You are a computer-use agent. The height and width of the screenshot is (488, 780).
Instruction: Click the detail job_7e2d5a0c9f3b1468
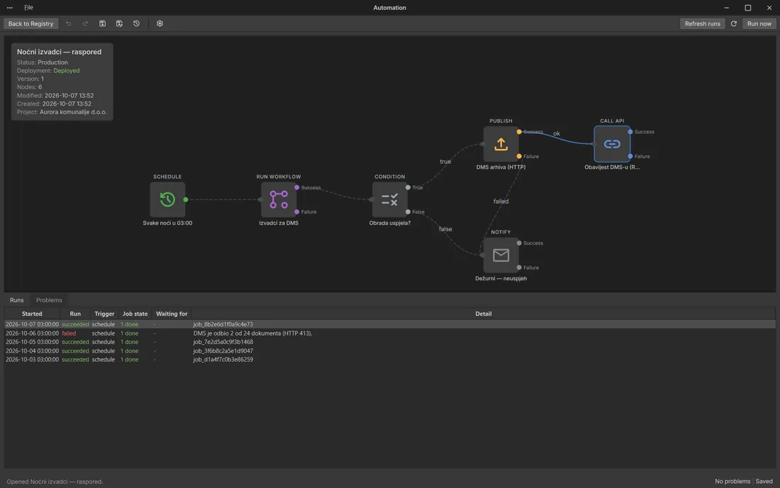pos(223,343)
